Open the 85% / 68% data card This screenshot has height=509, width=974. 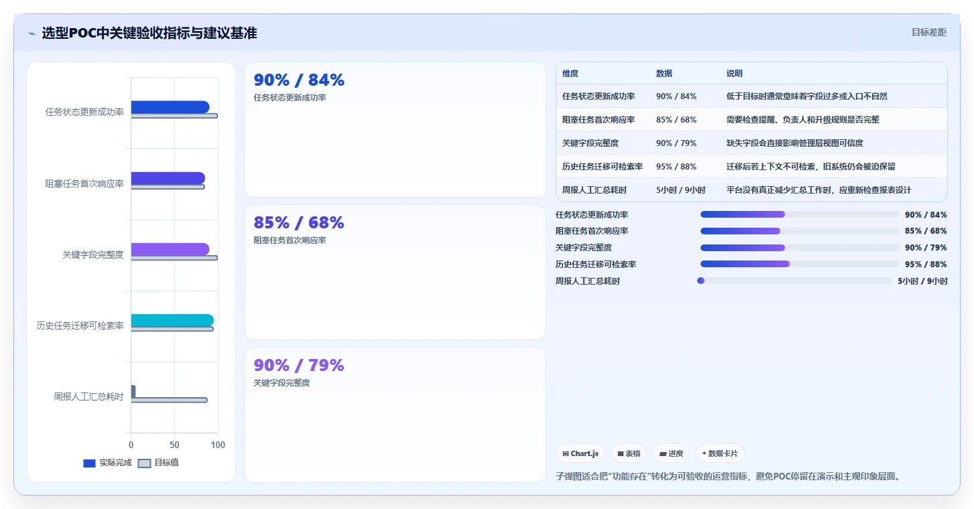click(x=395, y=272)
